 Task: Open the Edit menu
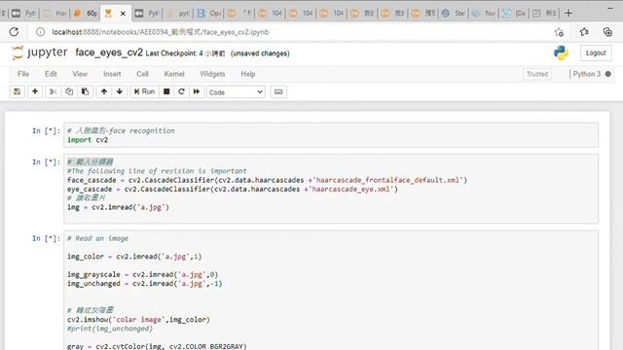[51, 74]
